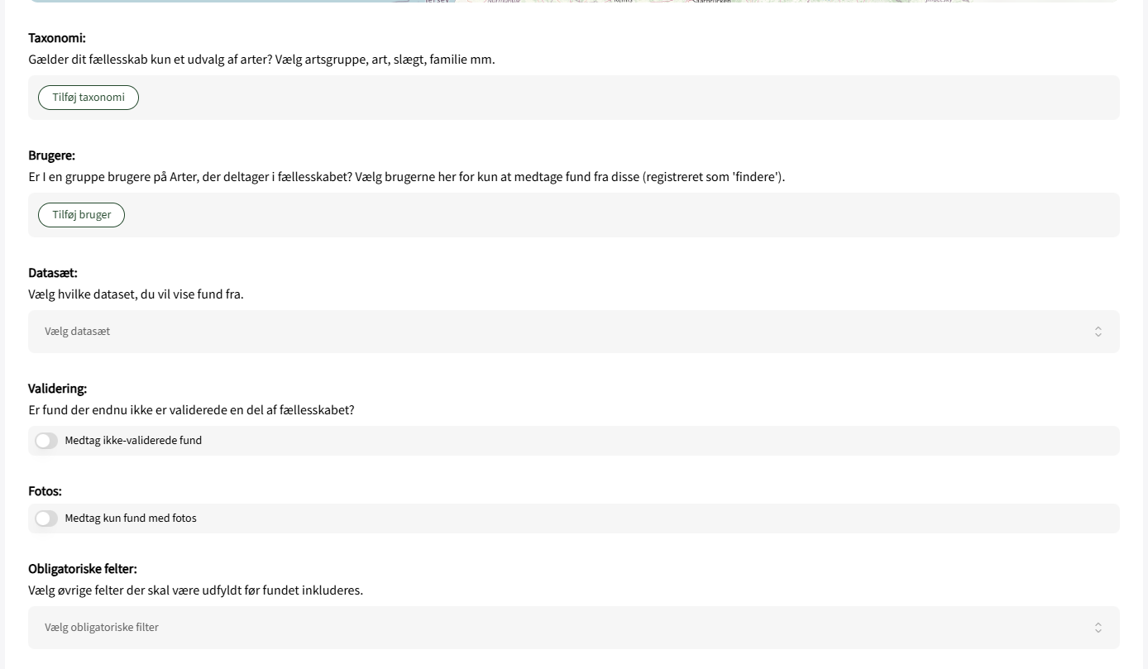Toggle the "Medtag kun fund med fotos" switch
Image resolution: width=1148 pixels, height=669 pixels.
(46, 518)
